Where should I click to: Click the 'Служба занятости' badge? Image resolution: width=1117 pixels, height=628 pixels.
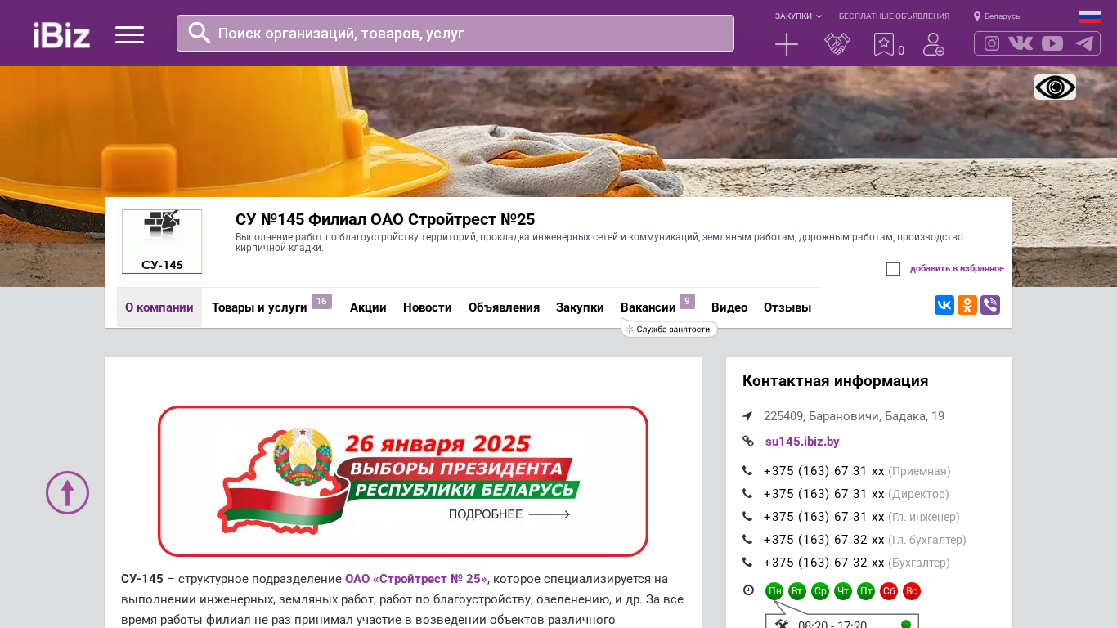(x=669, y=329)
